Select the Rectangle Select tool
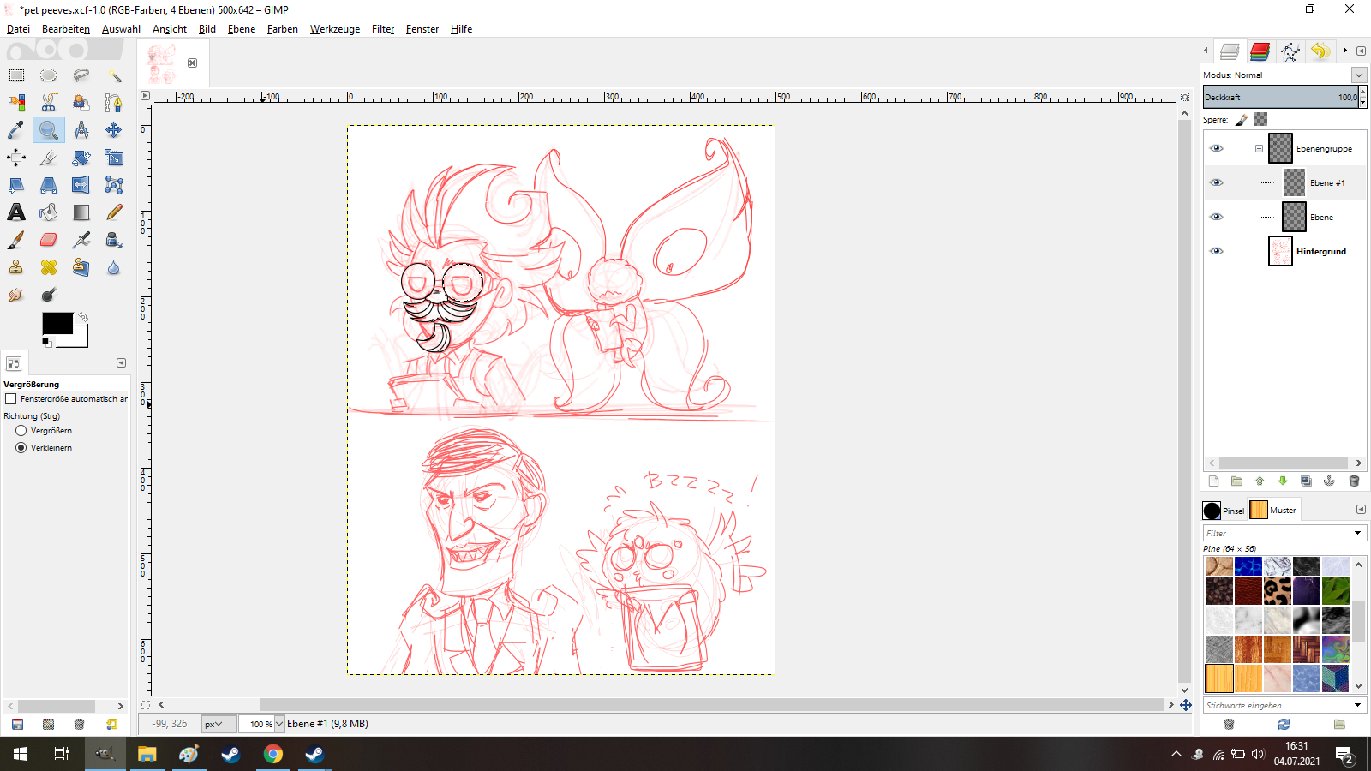Screen dimensions: 1371x771 pos(16,75)
